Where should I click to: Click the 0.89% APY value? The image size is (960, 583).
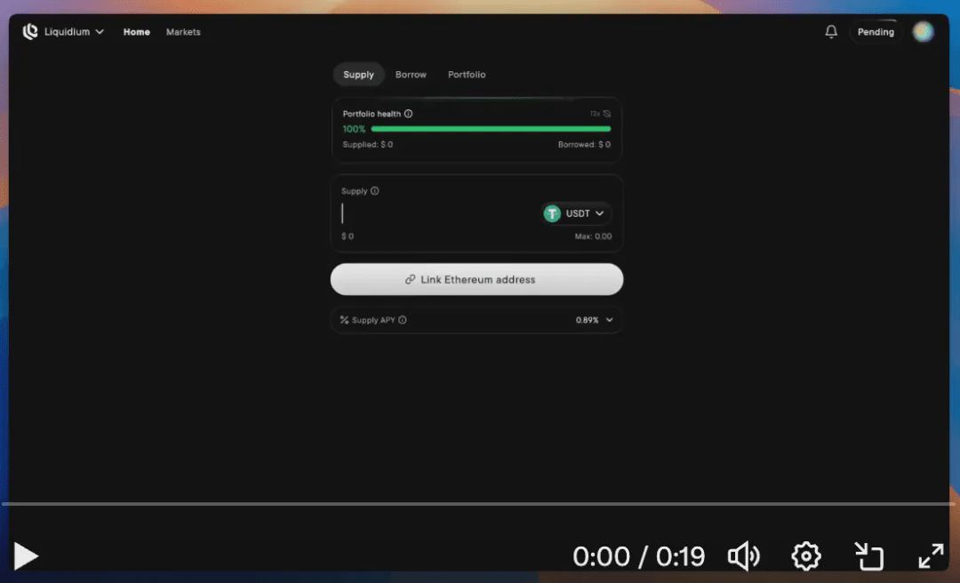tap(588, 320)
